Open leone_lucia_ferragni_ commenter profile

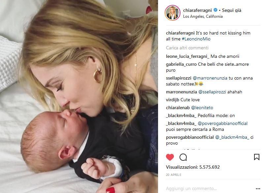(187, 57)
